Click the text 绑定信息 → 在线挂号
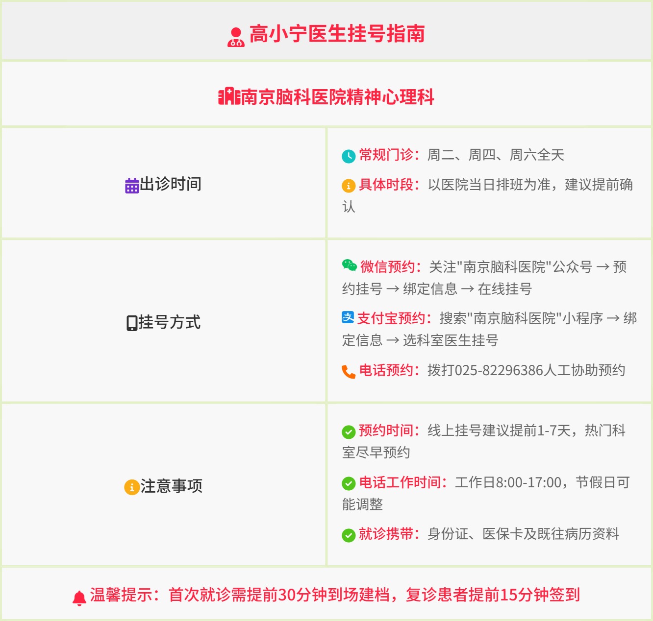This screenshot has width=653, height=621. pos(468,289)
